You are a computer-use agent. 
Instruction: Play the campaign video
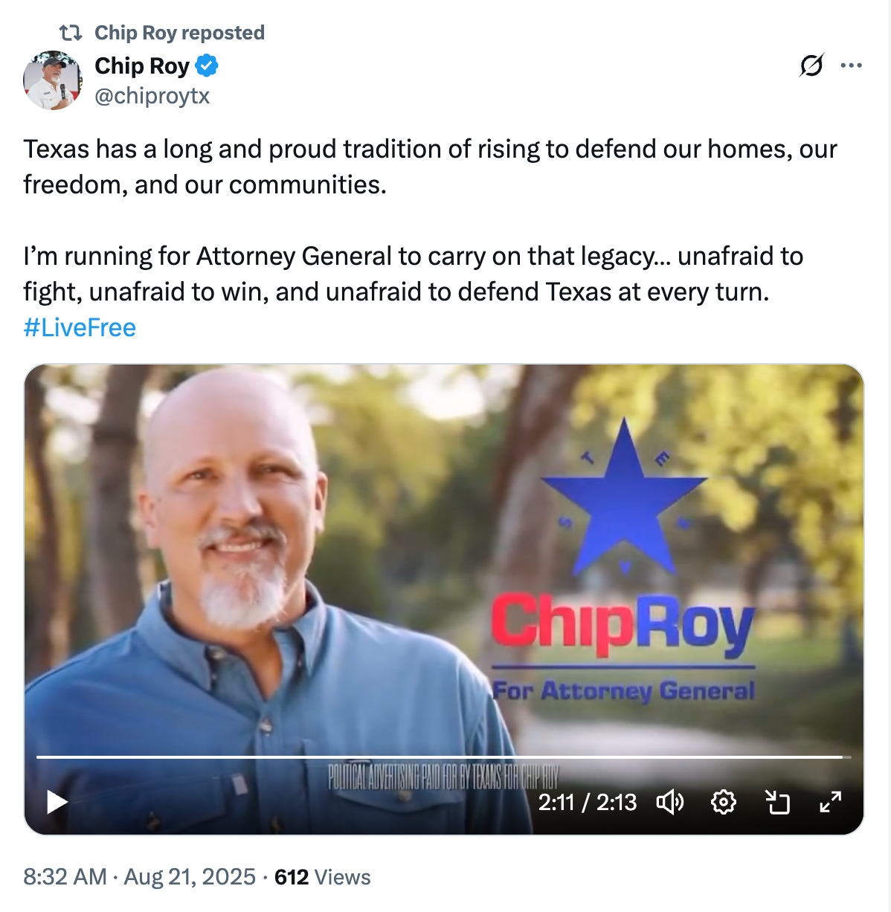[x=57, y=802]
